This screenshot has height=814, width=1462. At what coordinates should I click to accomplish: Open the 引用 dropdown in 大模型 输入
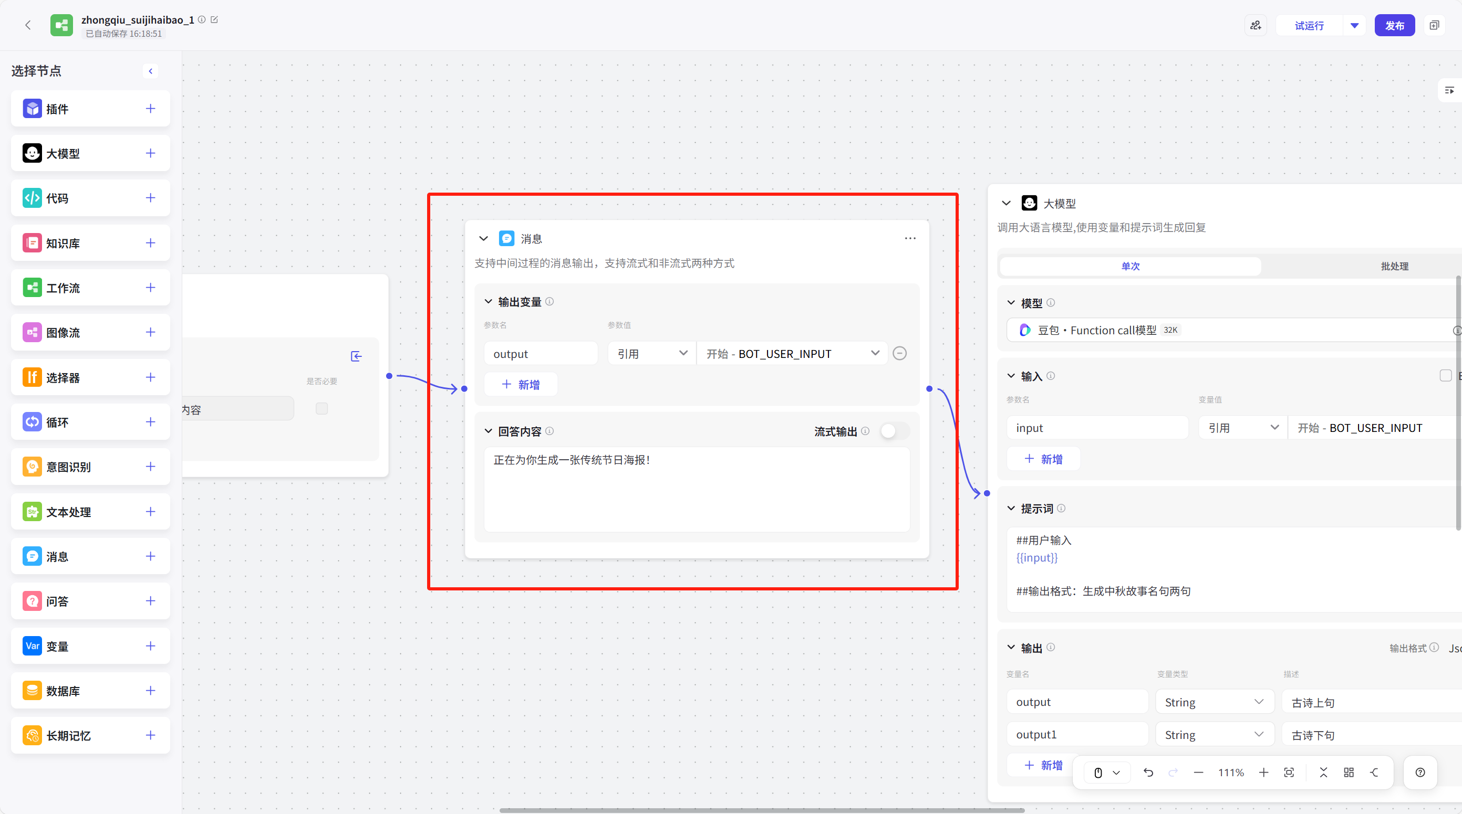(x=1243, y=428)
